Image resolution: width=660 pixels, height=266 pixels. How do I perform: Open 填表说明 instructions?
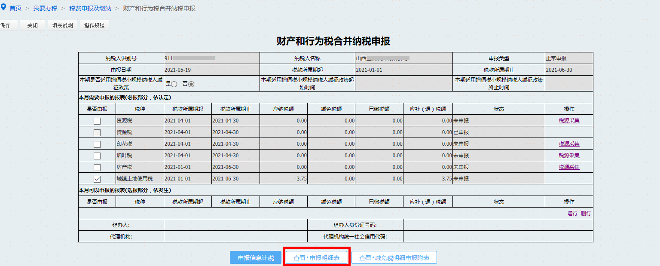click(63, 25)
